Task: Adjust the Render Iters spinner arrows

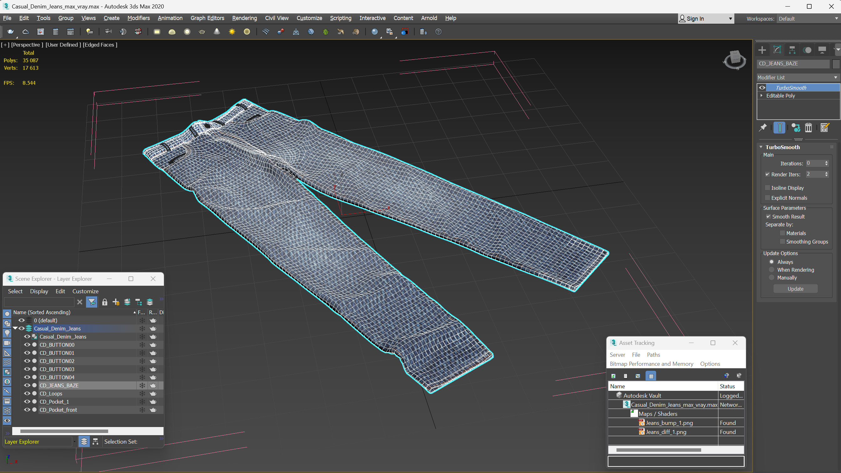Action: click(x=826, y=174)
